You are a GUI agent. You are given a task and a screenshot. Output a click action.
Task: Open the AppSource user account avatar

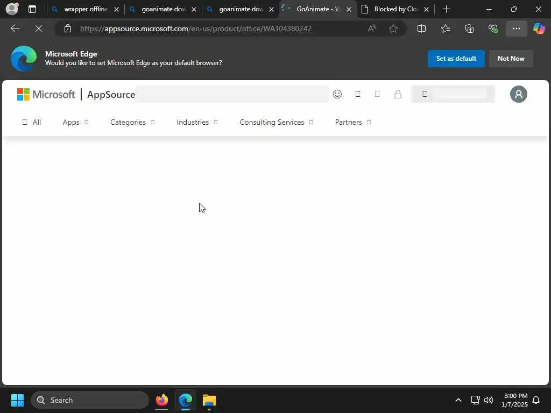[518, 94]
